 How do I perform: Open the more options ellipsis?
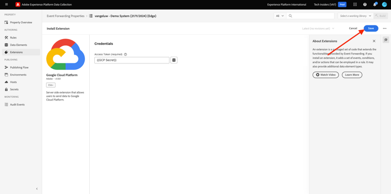click(385, 29)
